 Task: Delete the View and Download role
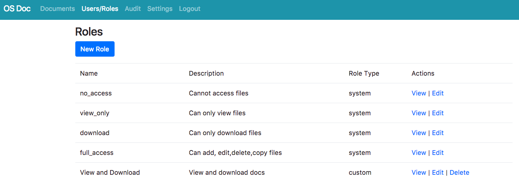coord(459,172)
